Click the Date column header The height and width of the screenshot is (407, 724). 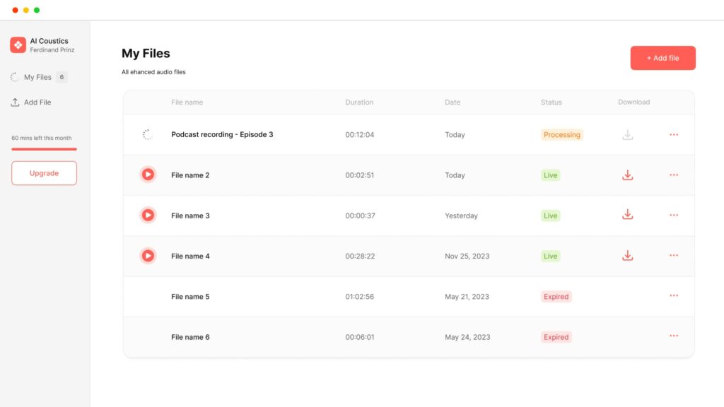452,102
